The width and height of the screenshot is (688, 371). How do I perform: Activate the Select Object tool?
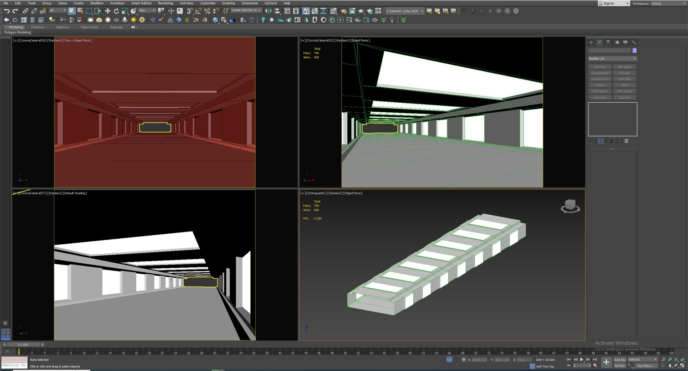[72, 11]
